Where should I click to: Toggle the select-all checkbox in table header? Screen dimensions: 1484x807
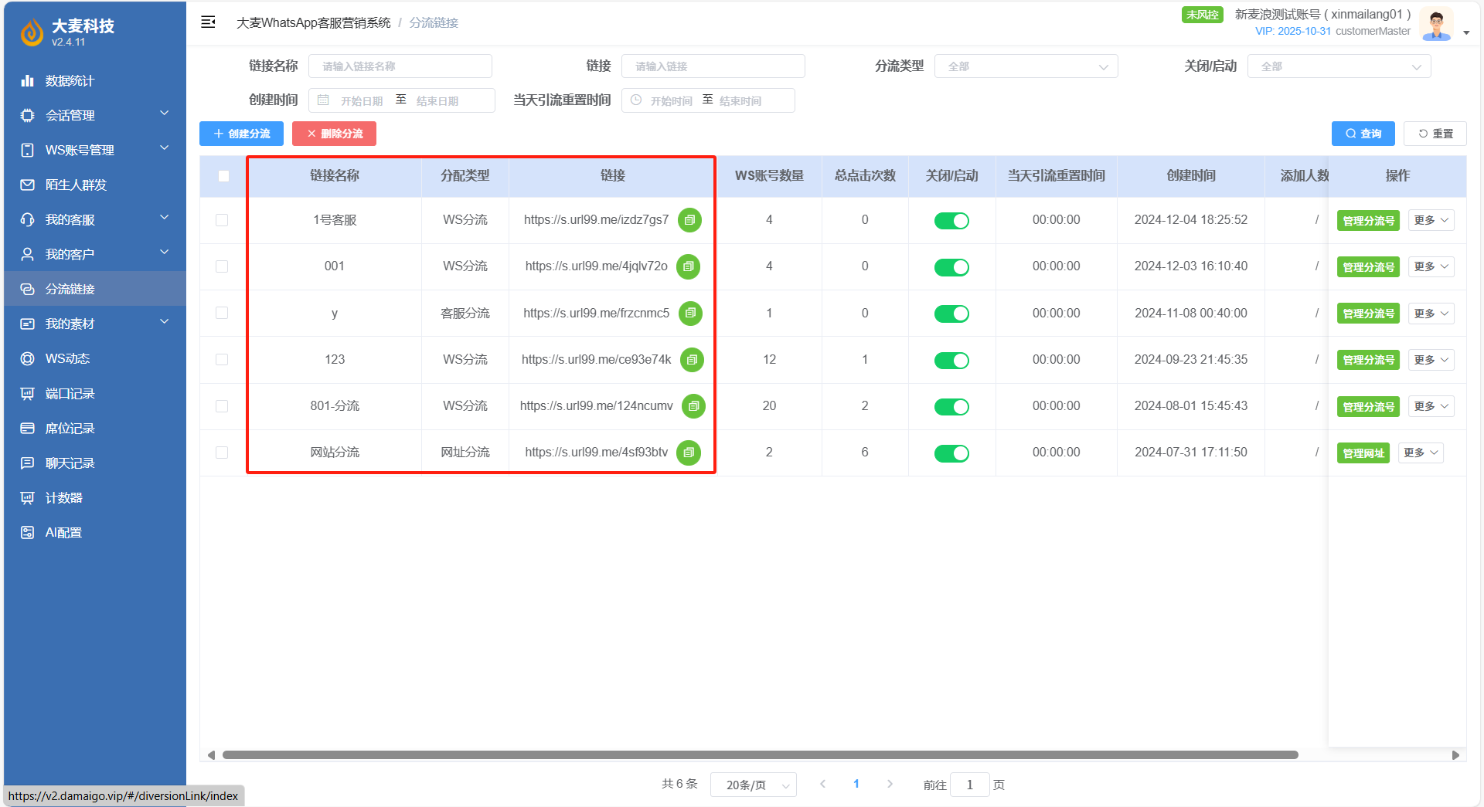[x=223, y=176]
